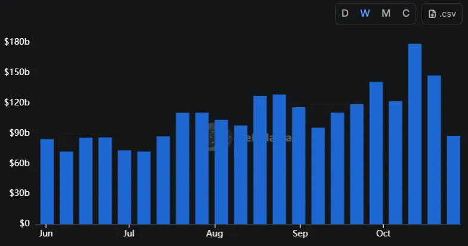Export chart data using the .csv label
Screen dimensions: 468x246
tap(448, 14)
